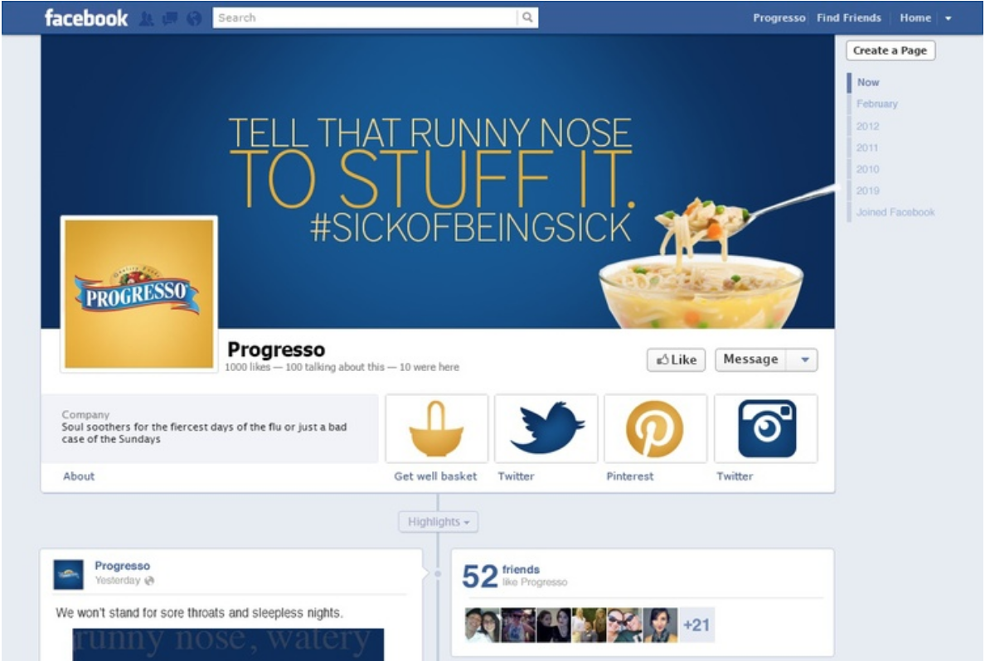985x661 pixels.
Task: Jump to 2019 in the timeline
Action: (x=867, y=191)
